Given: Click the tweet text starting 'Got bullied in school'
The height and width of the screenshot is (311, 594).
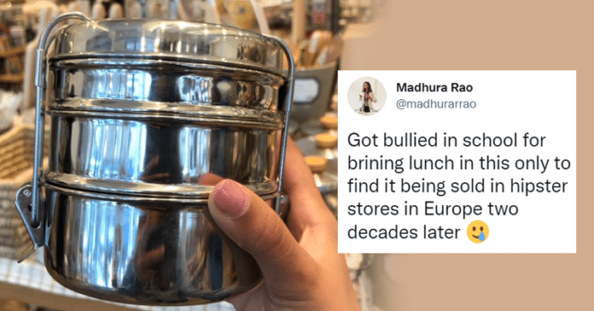Looking at the screenshot, I should pyautogui.click(x=459, y=186).
